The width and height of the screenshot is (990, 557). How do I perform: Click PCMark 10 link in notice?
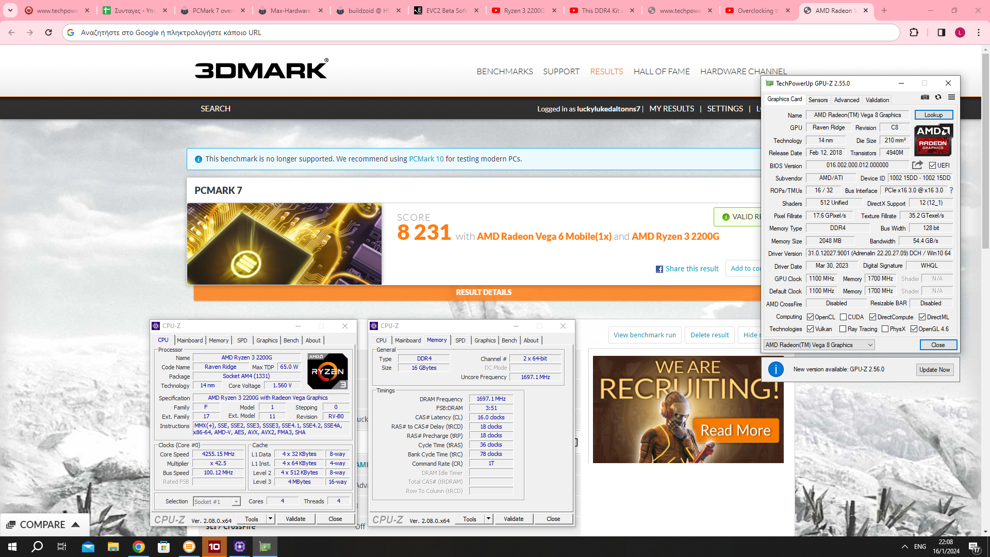pos(426,159)
